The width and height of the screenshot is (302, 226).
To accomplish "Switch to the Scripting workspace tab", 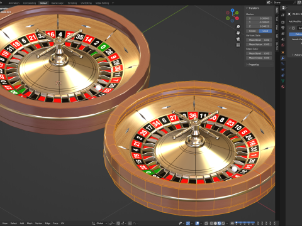I will [72, 3].
